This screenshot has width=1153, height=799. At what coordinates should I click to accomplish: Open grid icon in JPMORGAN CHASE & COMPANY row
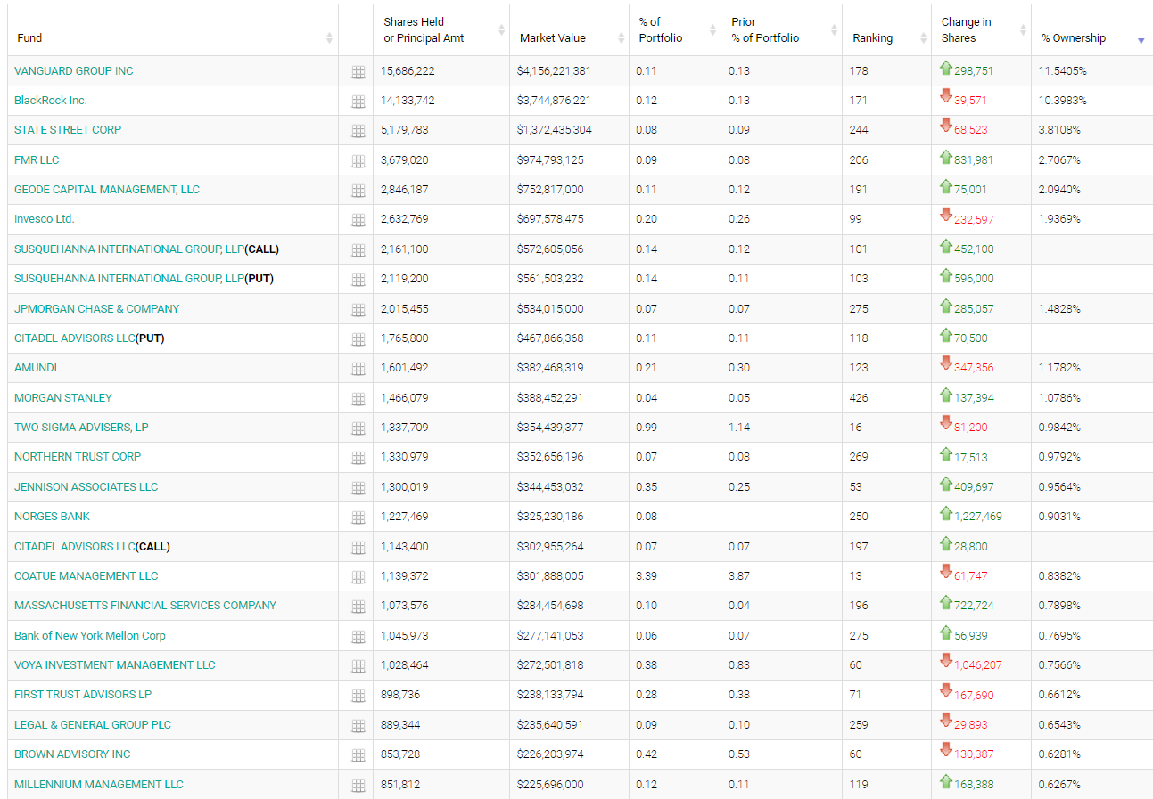click(358, 310)
